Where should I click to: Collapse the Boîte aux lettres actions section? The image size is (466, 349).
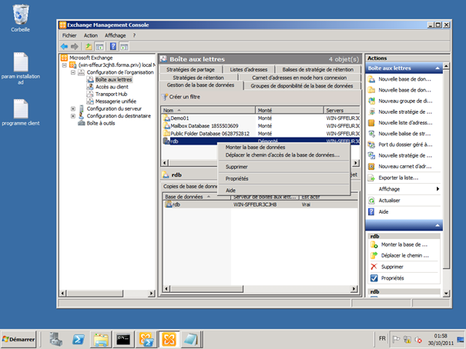(438, 68)
